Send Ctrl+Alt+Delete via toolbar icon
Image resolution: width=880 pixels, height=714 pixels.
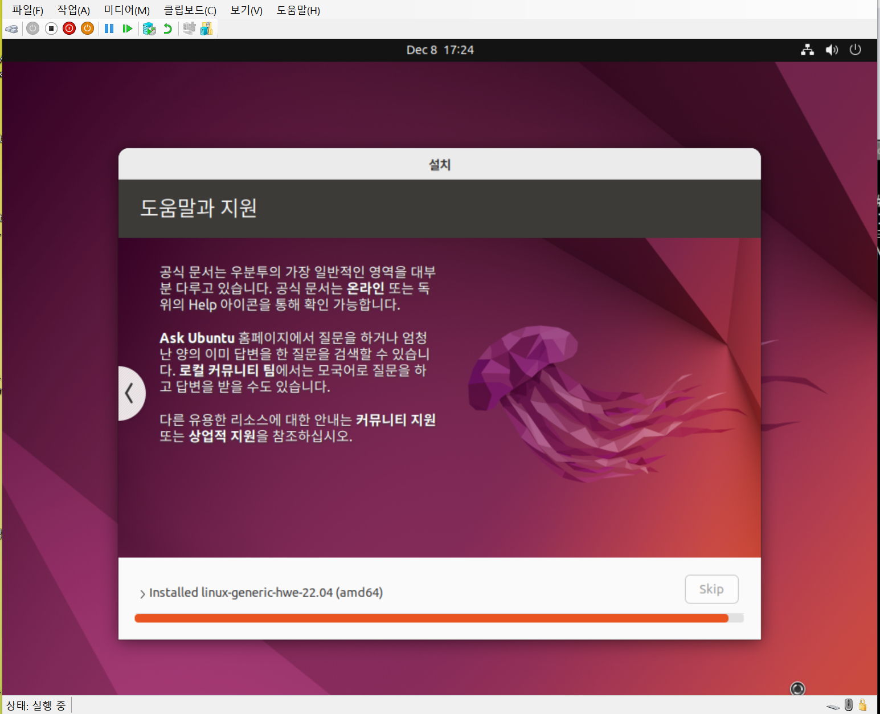(x=12, y=28)
